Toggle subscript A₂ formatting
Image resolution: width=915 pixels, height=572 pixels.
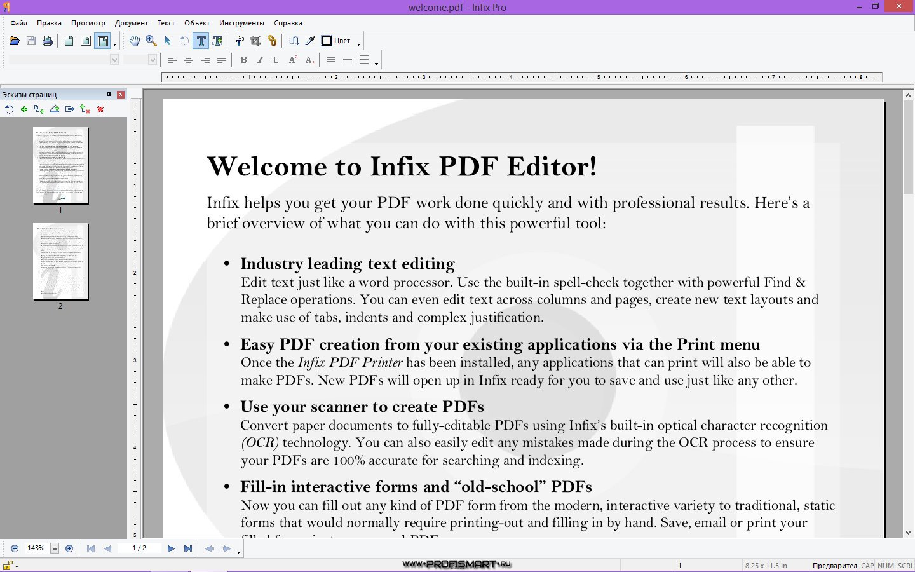(309, 60)
